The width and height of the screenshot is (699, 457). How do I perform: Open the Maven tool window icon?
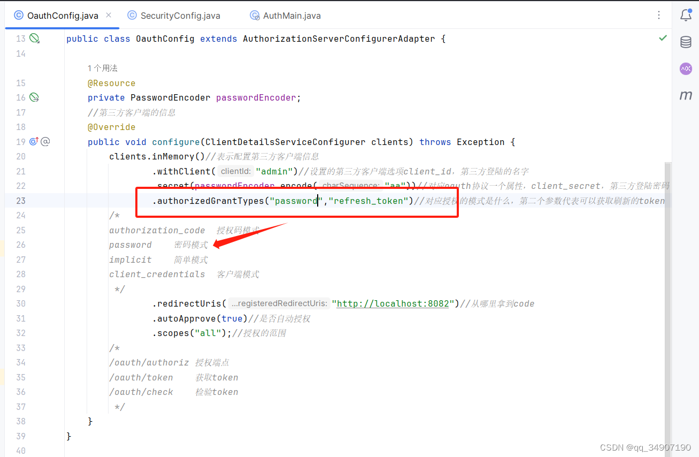(686, 95)
